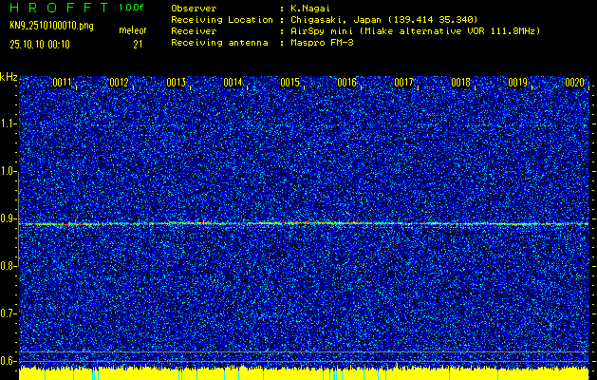The height and width of the screenshot is (380, 597).
Task: Click the 0011 time marker
Action: click(63, 83)
